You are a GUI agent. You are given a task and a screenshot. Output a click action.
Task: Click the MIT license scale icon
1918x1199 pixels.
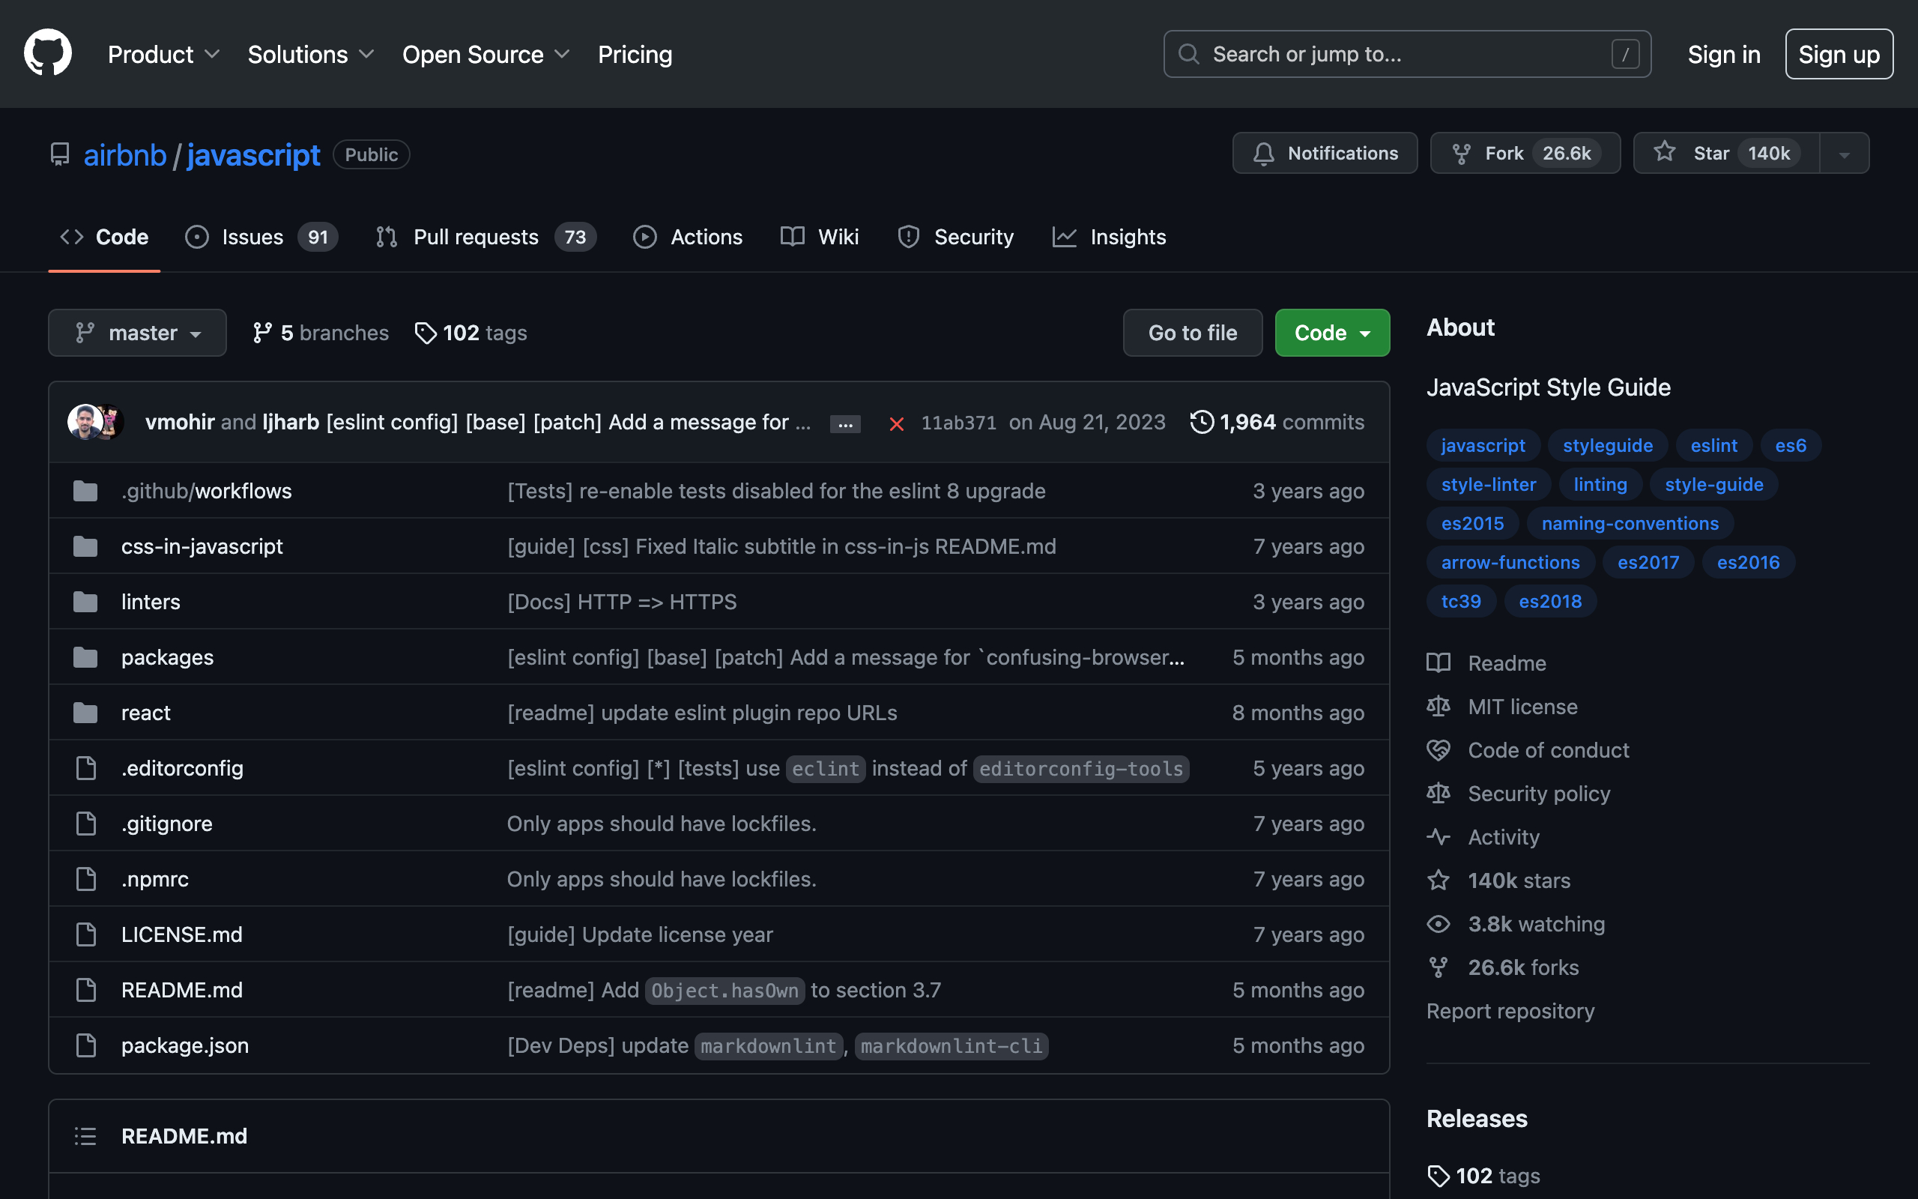[x=1438, y=707]
